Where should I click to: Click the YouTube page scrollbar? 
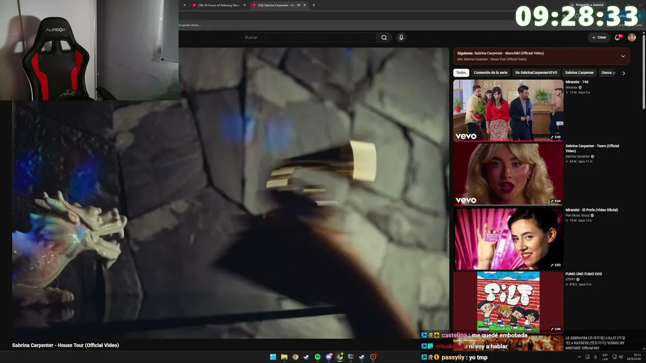pos(643,71)
